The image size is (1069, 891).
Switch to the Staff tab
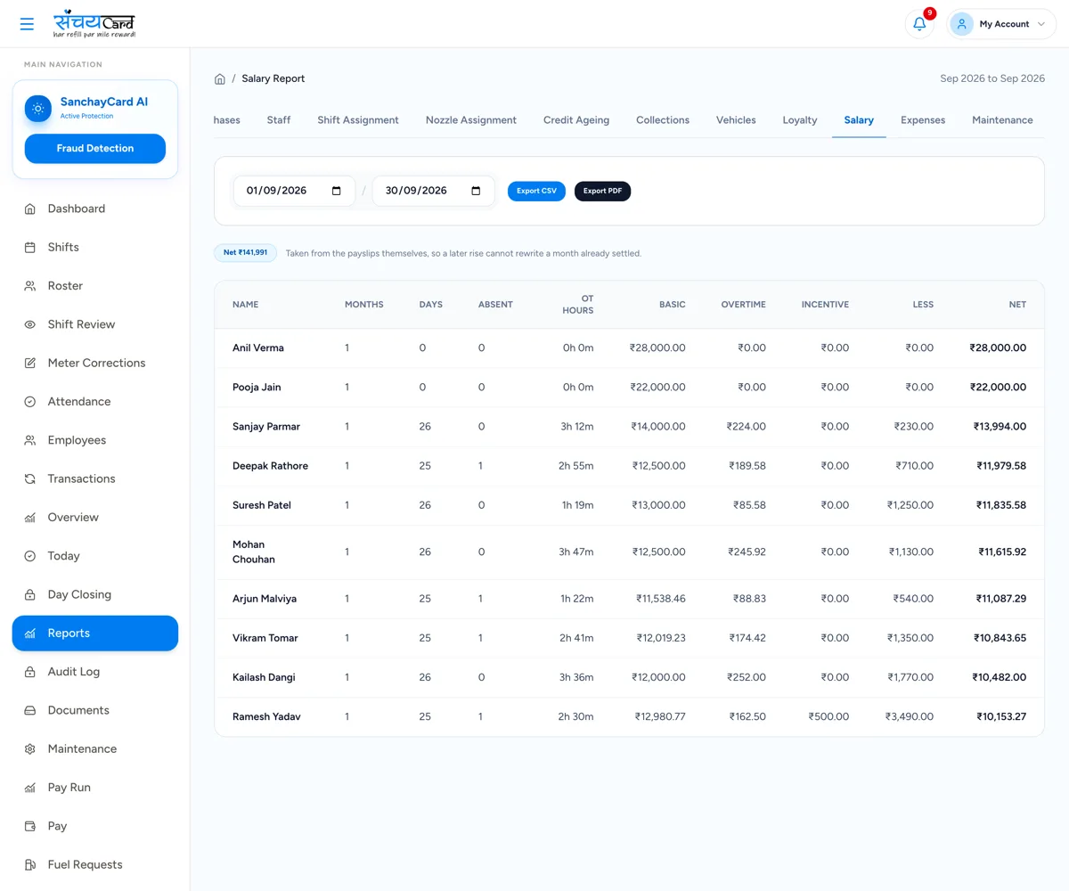tap(279, 120)
